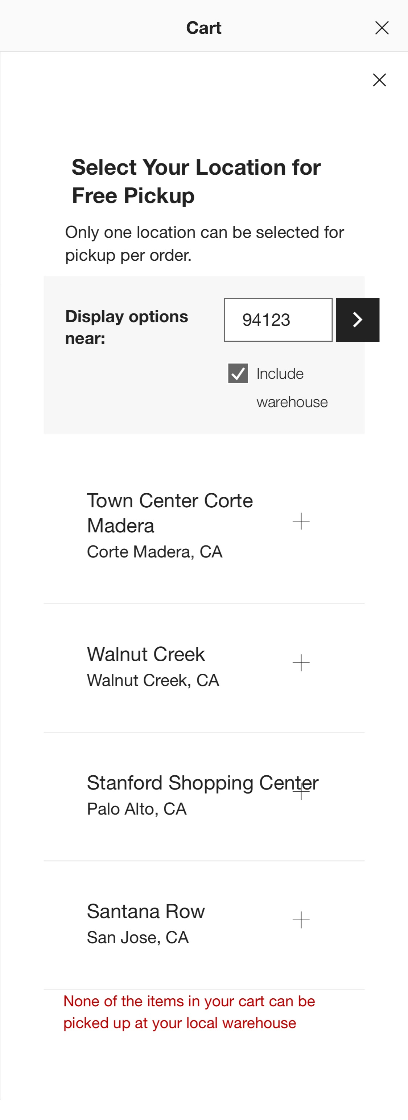Click the "Corte Madera, CA" city line

pyautogui.click(x=154, y=552)
